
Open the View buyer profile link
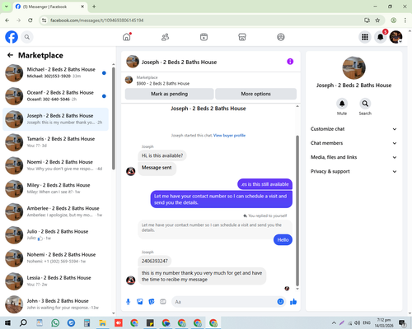coord(229,136)
